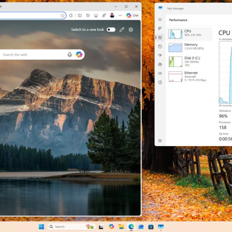Select Task Manager Performance page icon
The height and width of the screenshot is (232, 232).
pos(160,38)
